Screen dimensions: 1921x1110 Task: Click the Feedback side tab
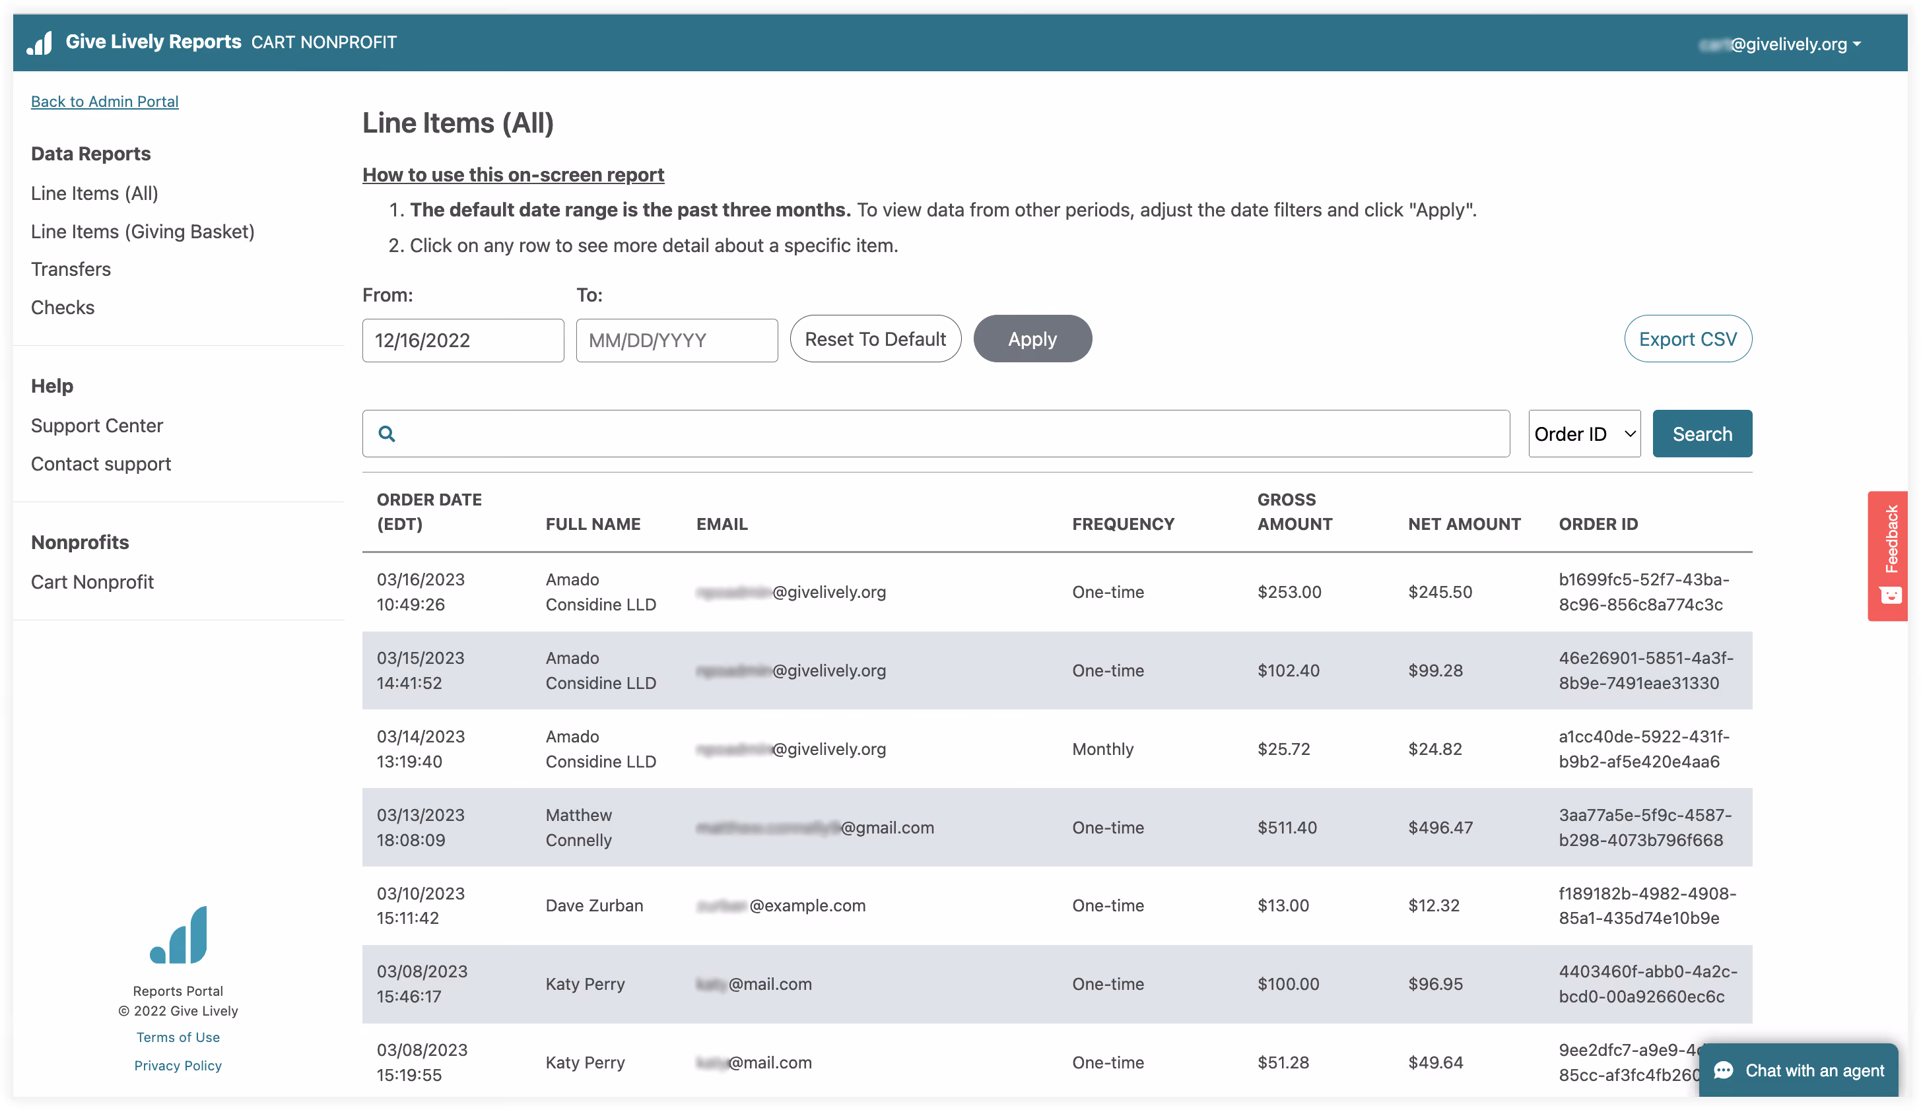(x=1889, y=556)
